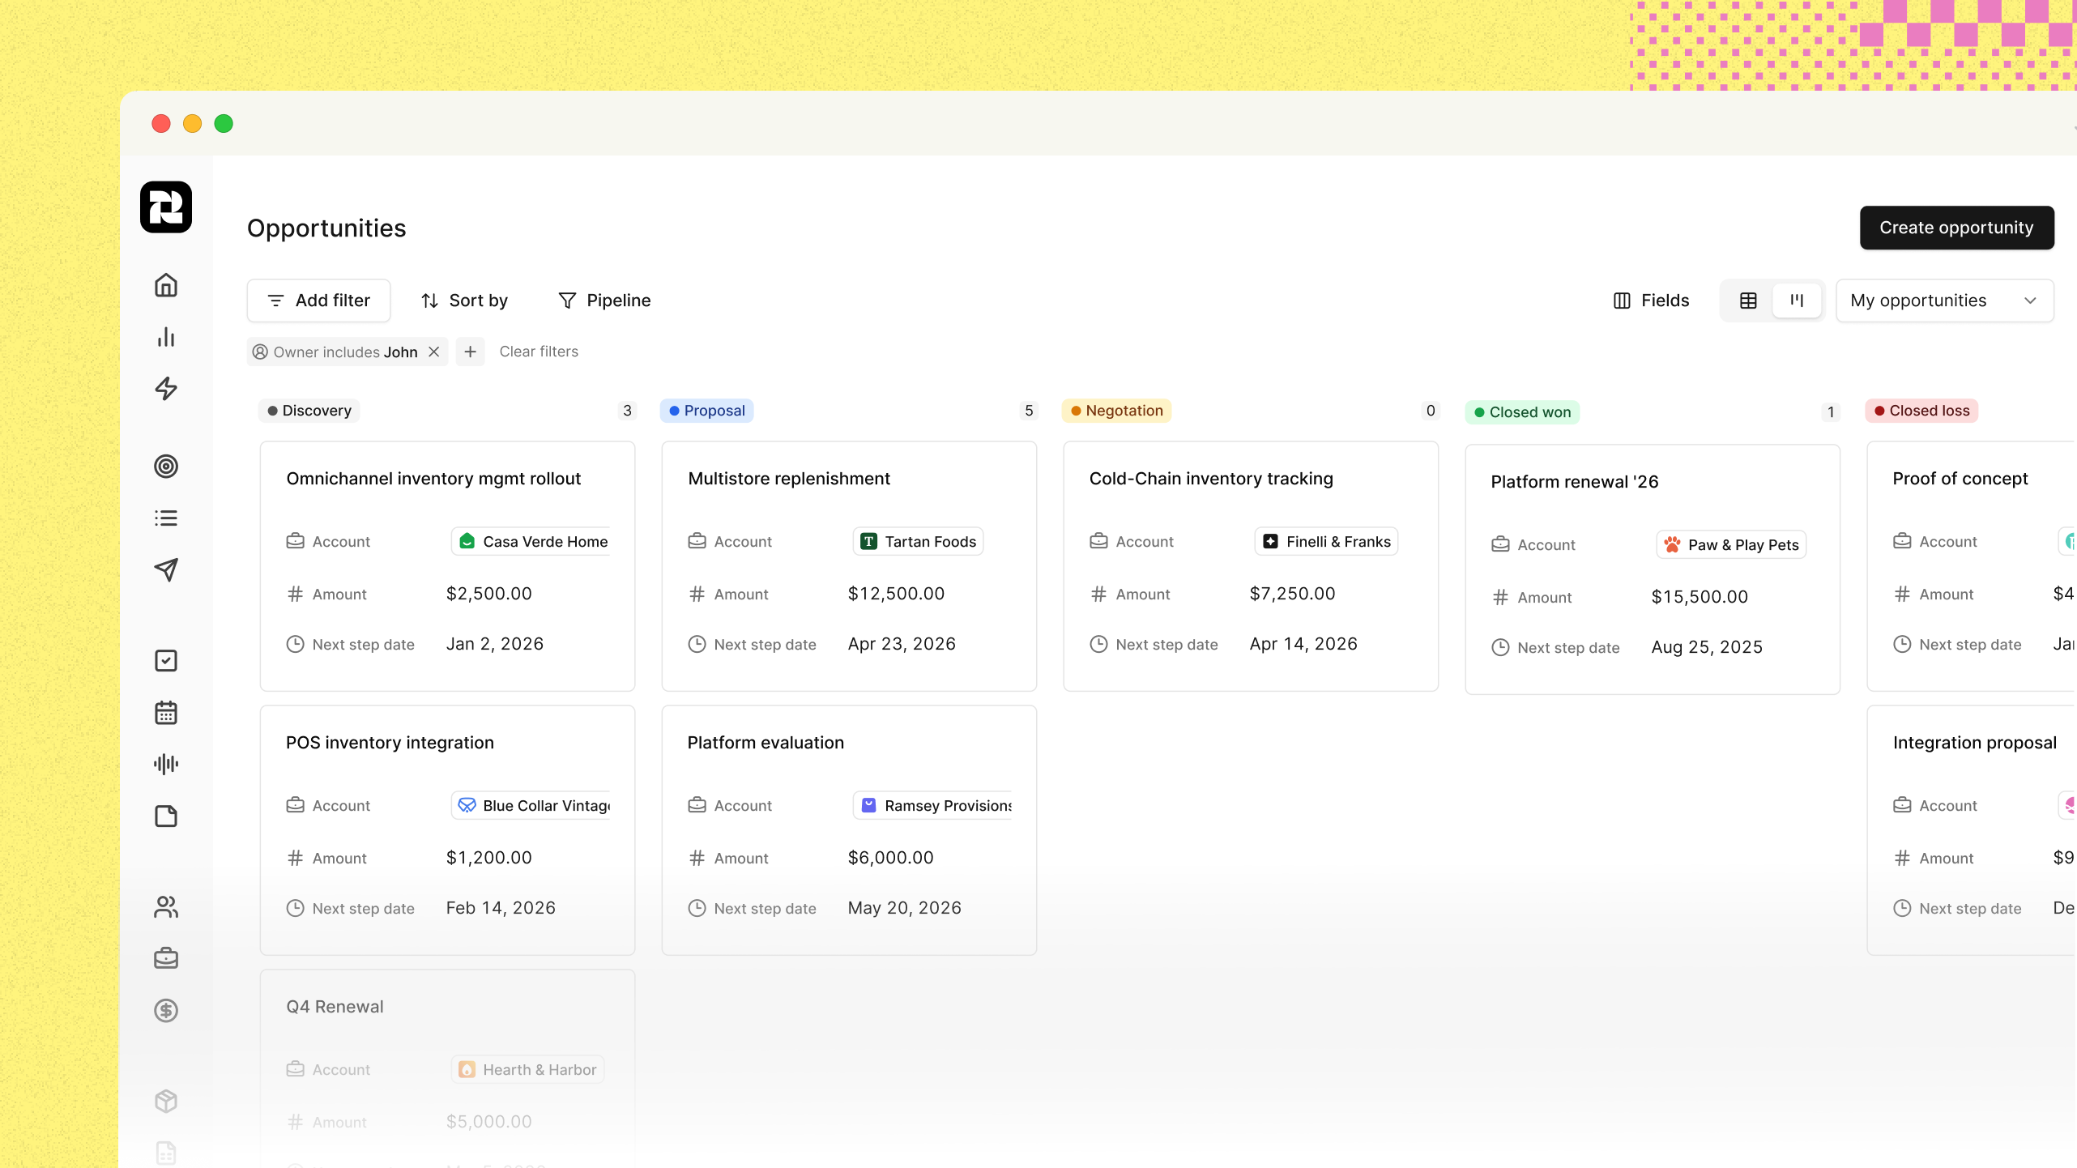Click the Add filter button
The image size is (2077, 1168).
coord(318,301)
